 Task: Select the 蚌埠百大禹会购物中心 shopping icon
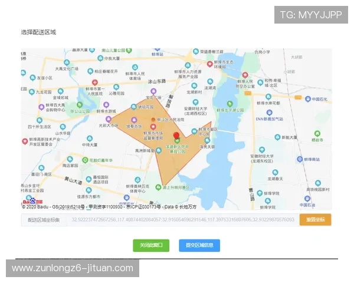[x=41, y=107]
